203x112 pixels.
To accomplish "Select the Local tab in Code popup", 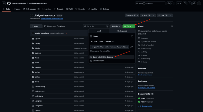I will click(x=99, y=31).
